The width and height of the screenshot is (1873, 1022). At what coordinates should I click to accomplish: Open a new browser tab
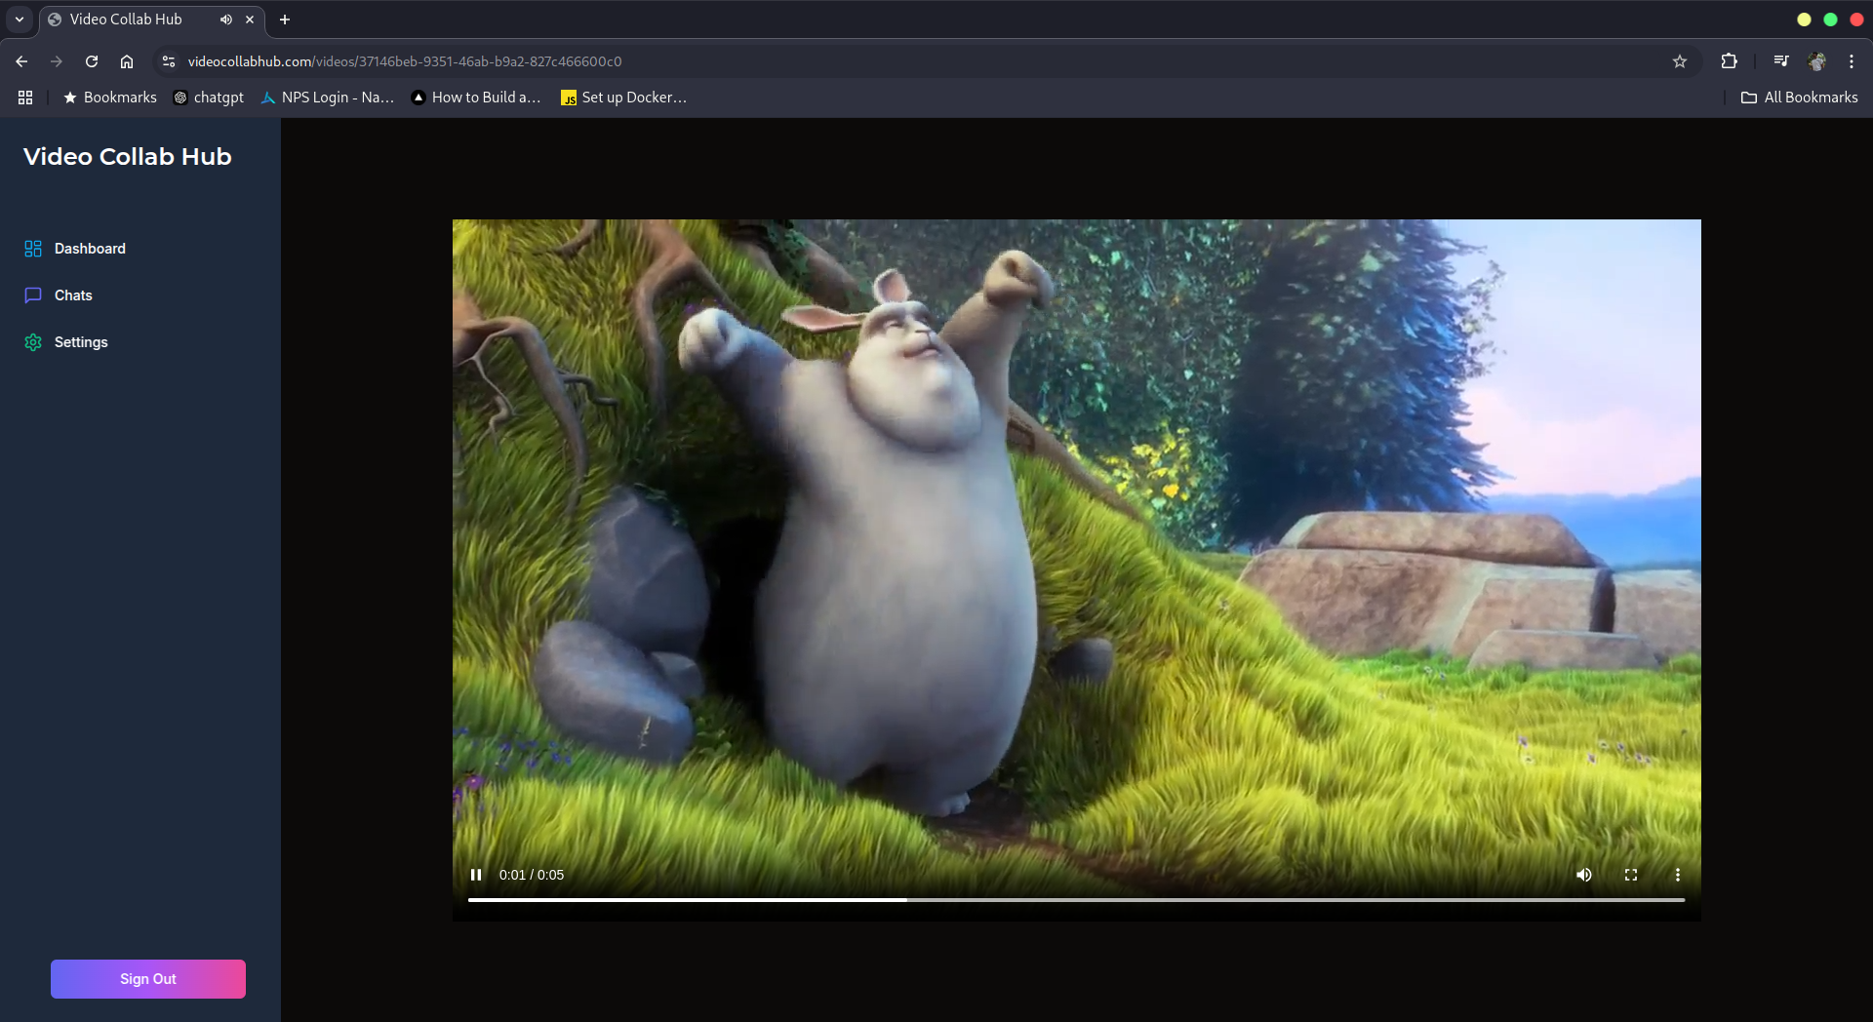point(285,20)
